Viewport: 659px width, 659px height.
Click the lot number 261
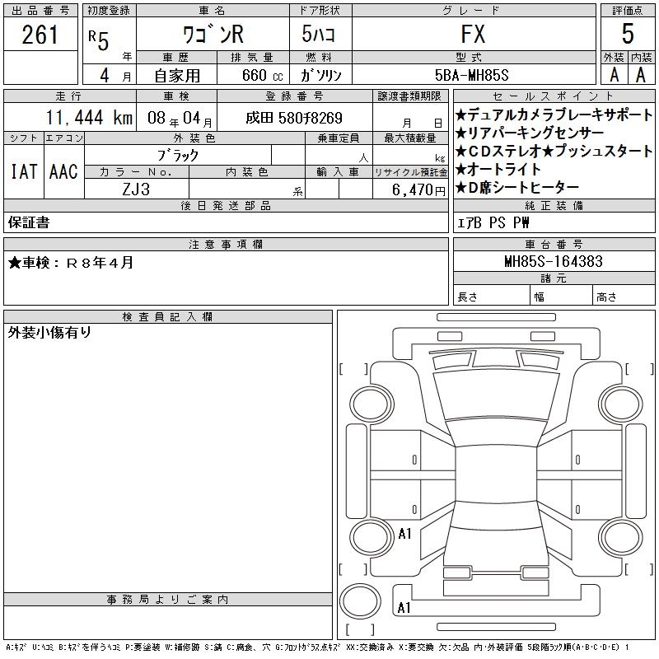(40, 35)
